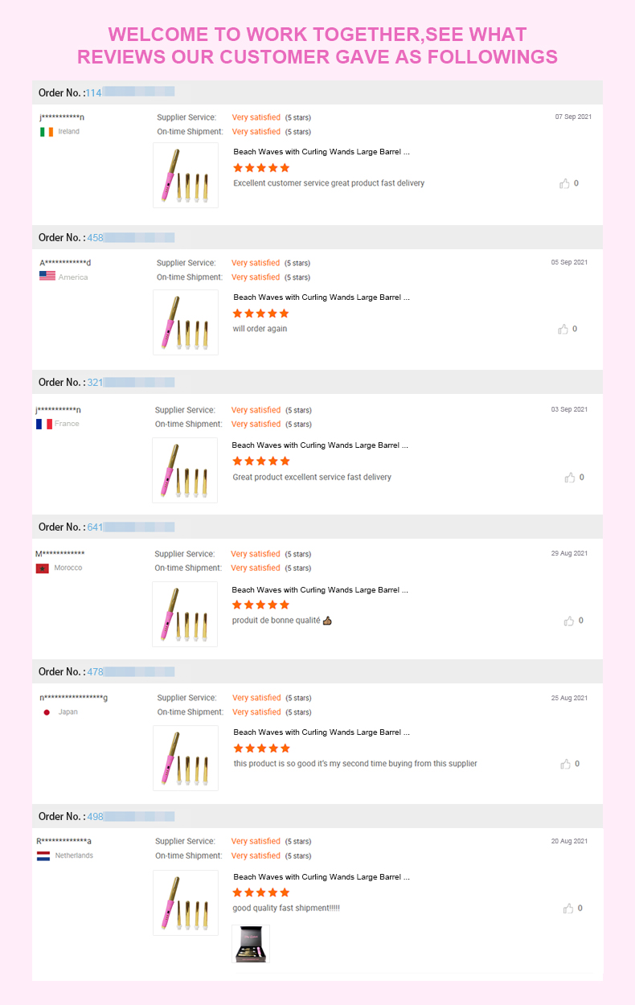Open order number starting with 458
Image resolution: width=635 pixels, height=1005 pixels.
pos(130,237)
